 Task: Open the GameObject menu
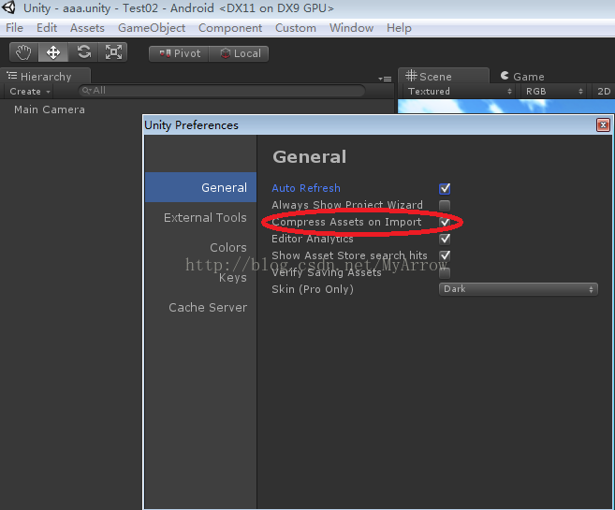click(x=152, y=28)
